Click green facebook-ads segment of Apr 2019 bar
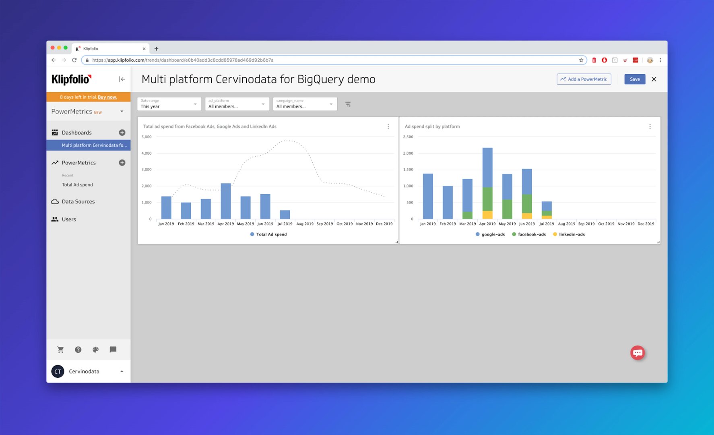 (x=487, y=199)
